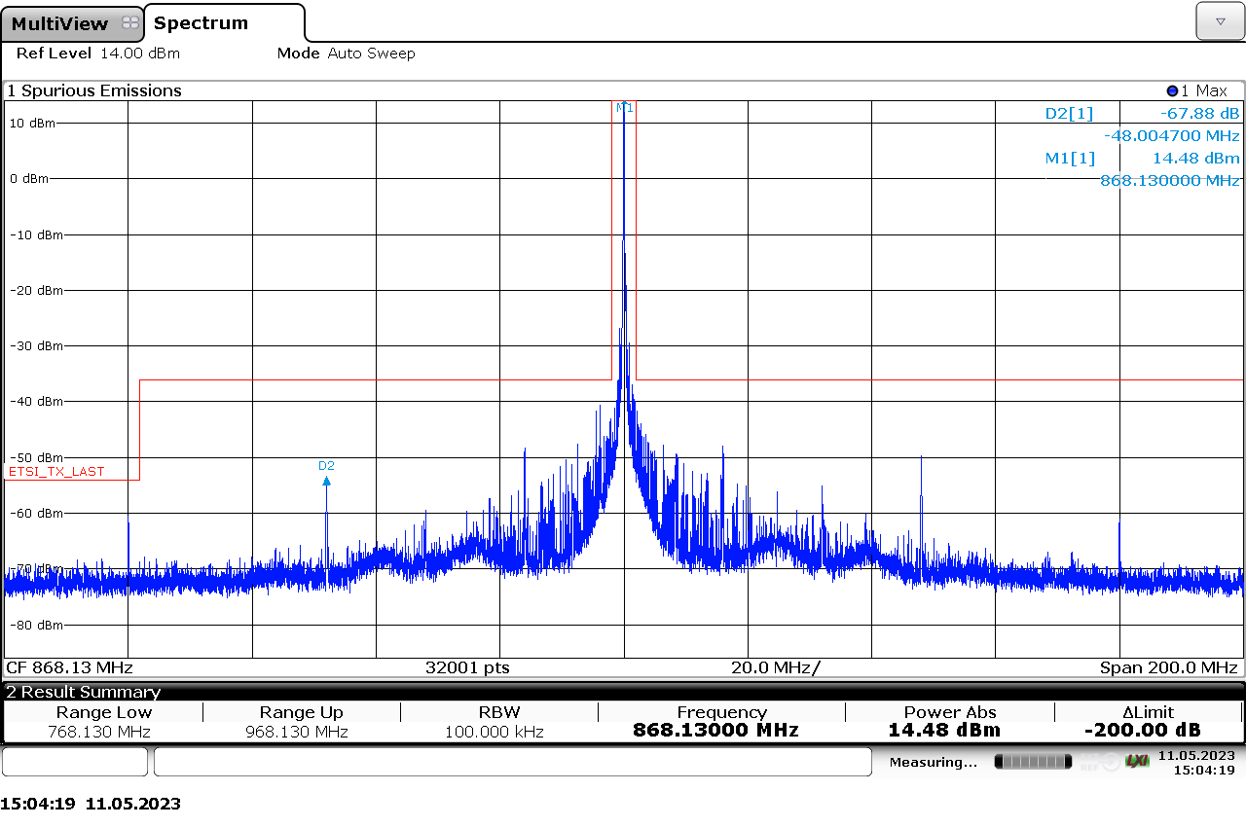The image size is (1246, 827).
Task: Select the Spectrum tab
Action: [x=224, y=22]
